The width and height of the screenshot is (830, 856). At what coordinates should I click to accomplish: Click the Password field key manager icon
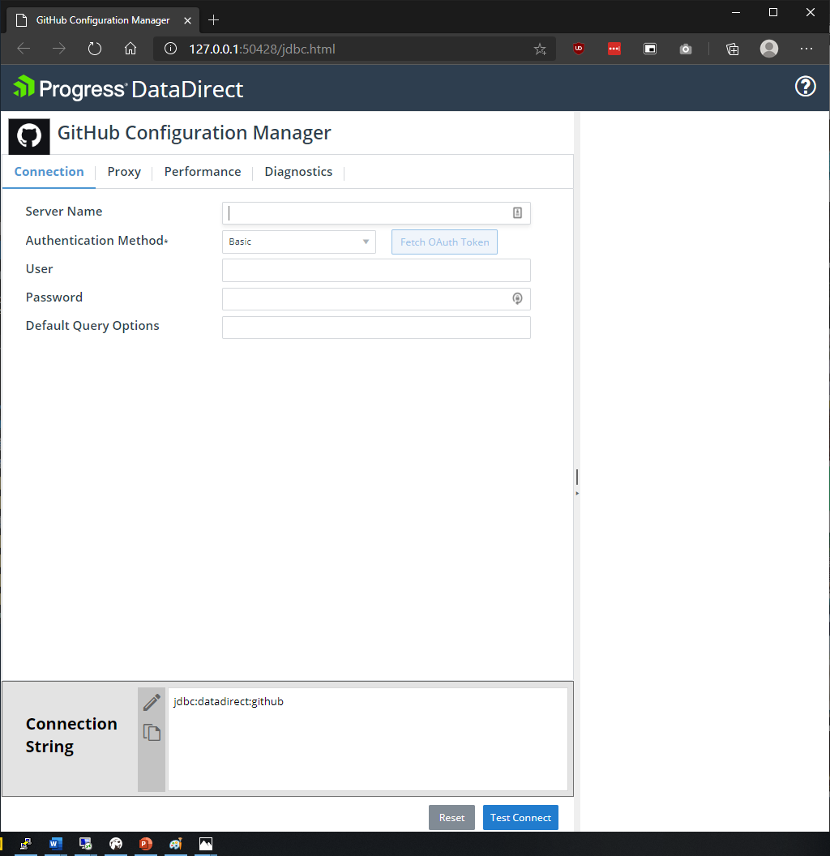(x=517, y=298)
